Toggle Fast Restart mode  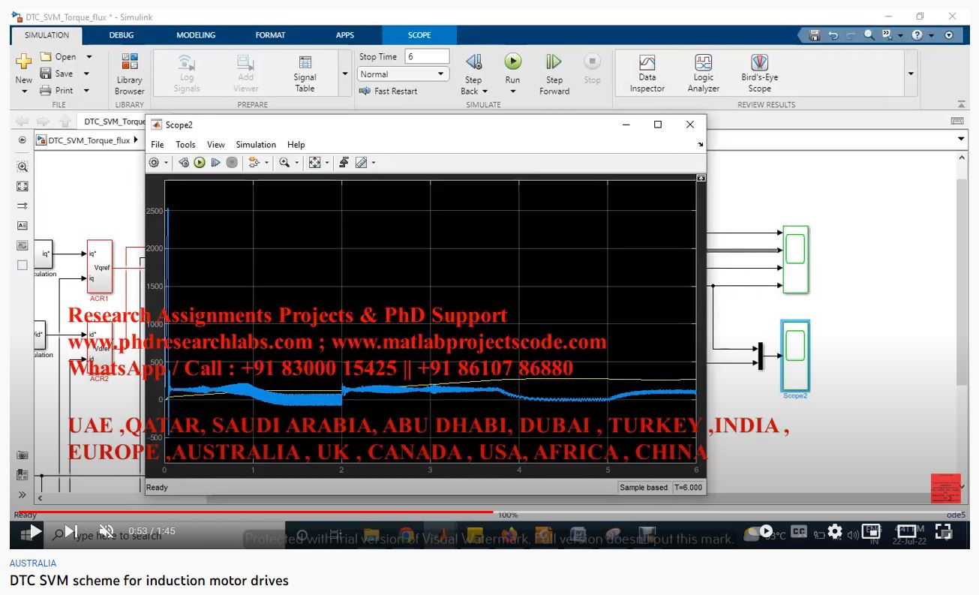click(389, 92)
